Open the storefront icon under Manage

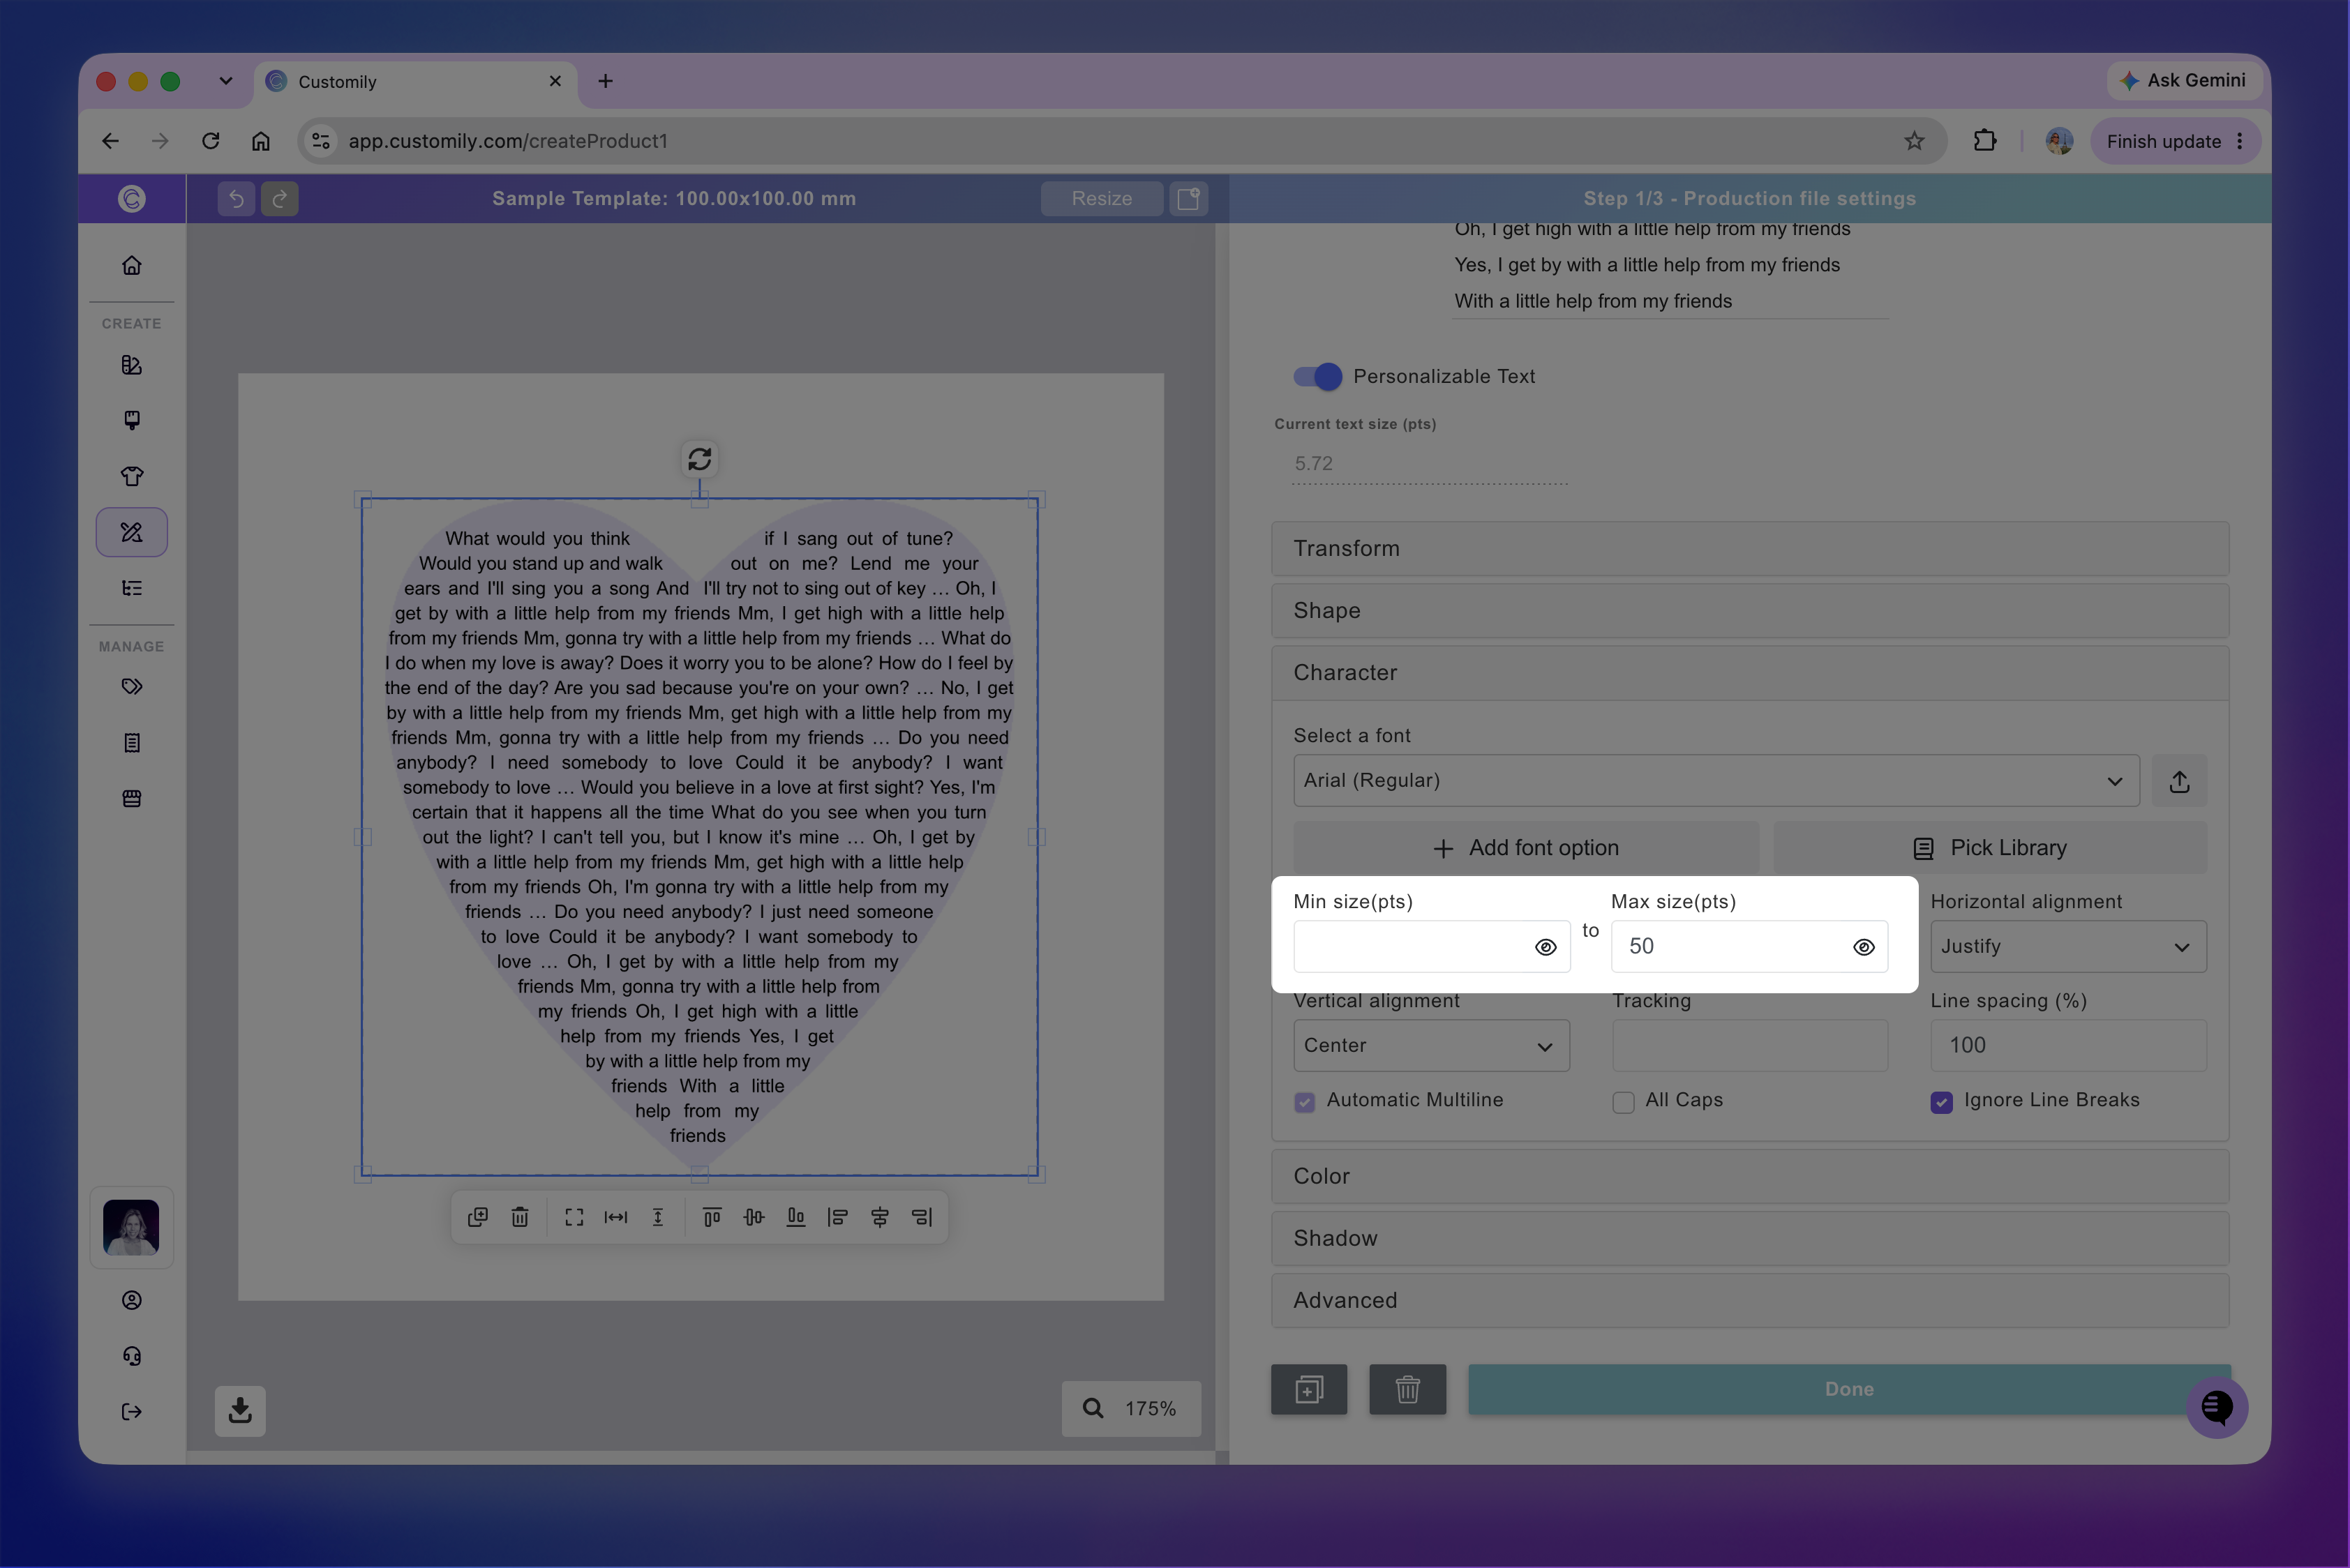[x=131, y=799]
